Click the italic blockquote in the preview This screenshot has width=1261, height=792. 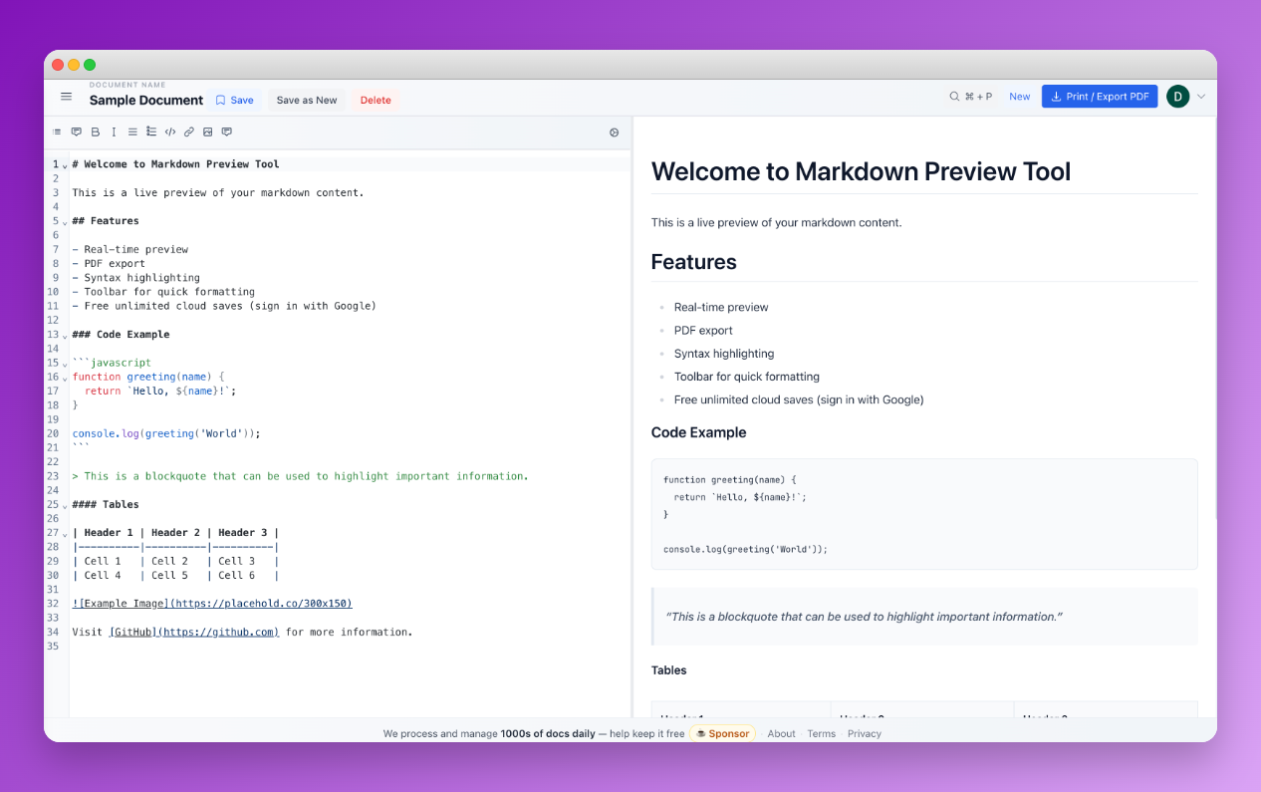[x=864, y=617]
